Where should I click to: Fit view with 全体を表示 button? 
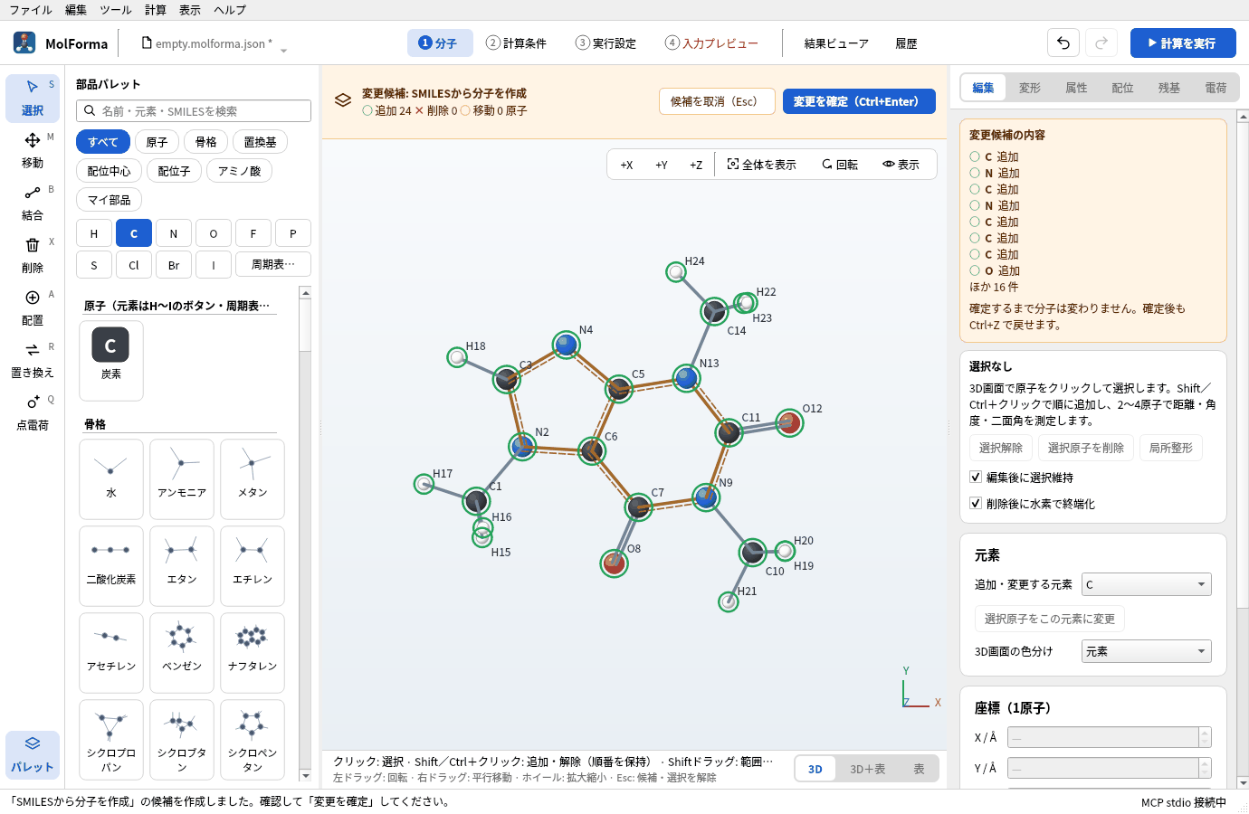pos(762,165)
